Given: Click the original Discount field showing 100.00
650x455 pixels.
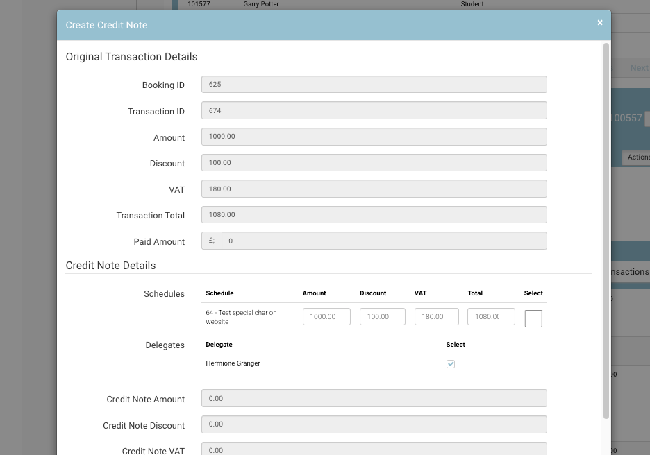Looking at the screenshot, I should click(x=374, y=163).
